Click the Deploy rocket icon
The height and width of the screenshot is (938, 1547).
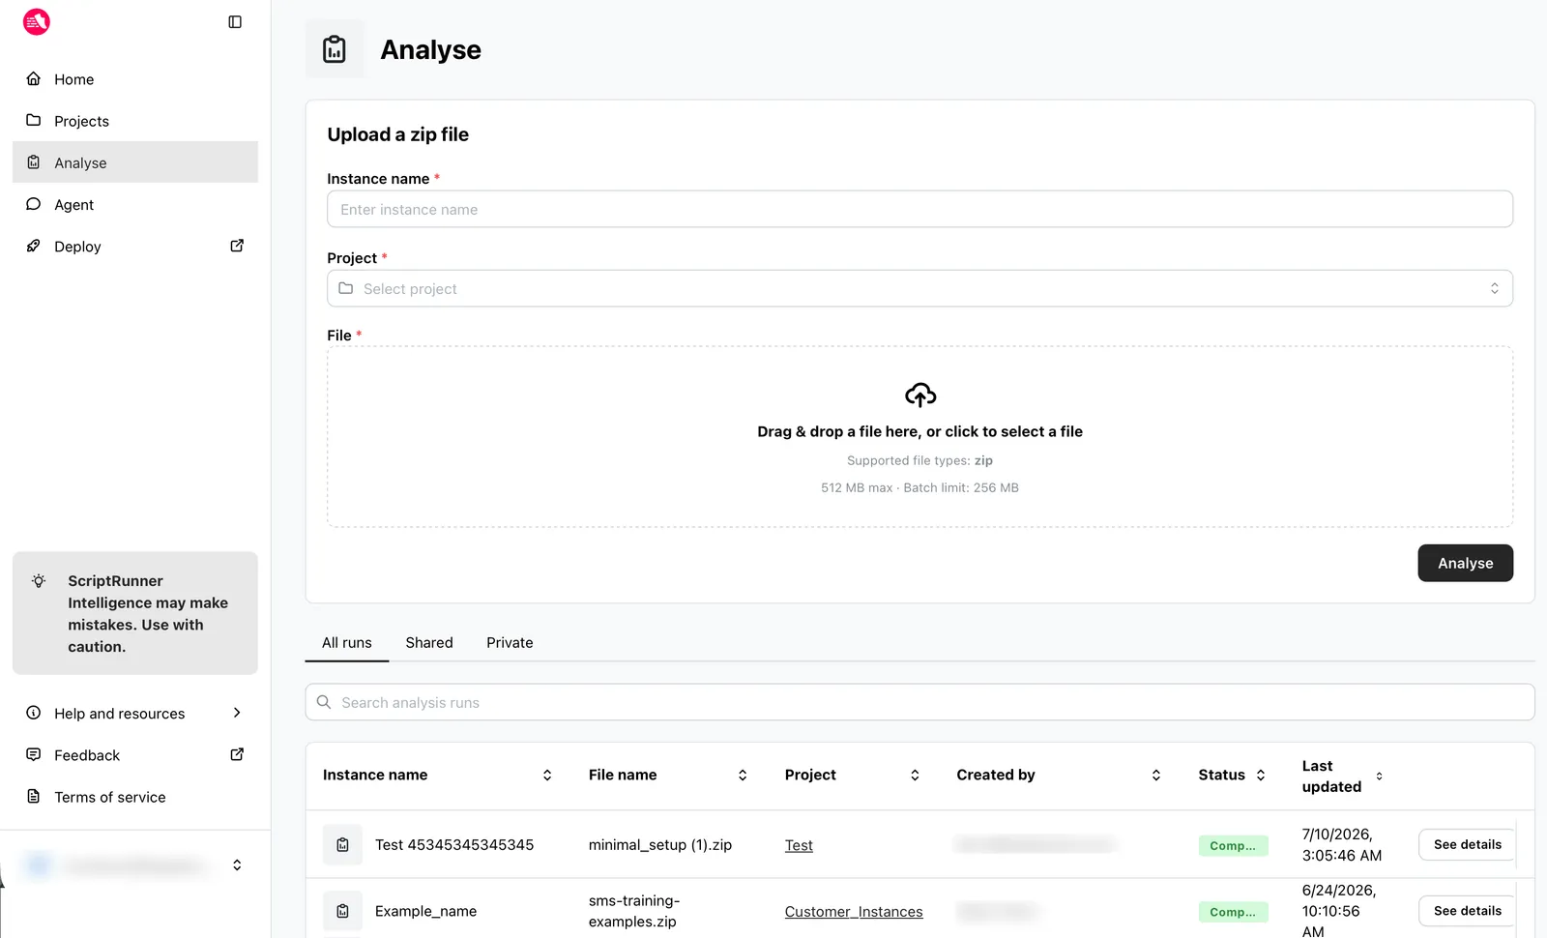tap(34, 246)
